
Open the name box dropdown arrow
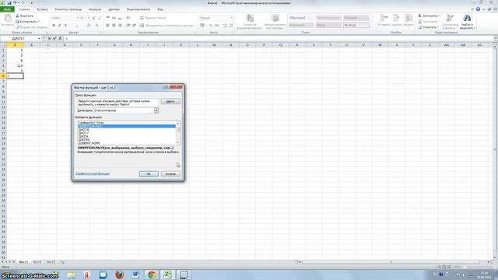(39, 38)
